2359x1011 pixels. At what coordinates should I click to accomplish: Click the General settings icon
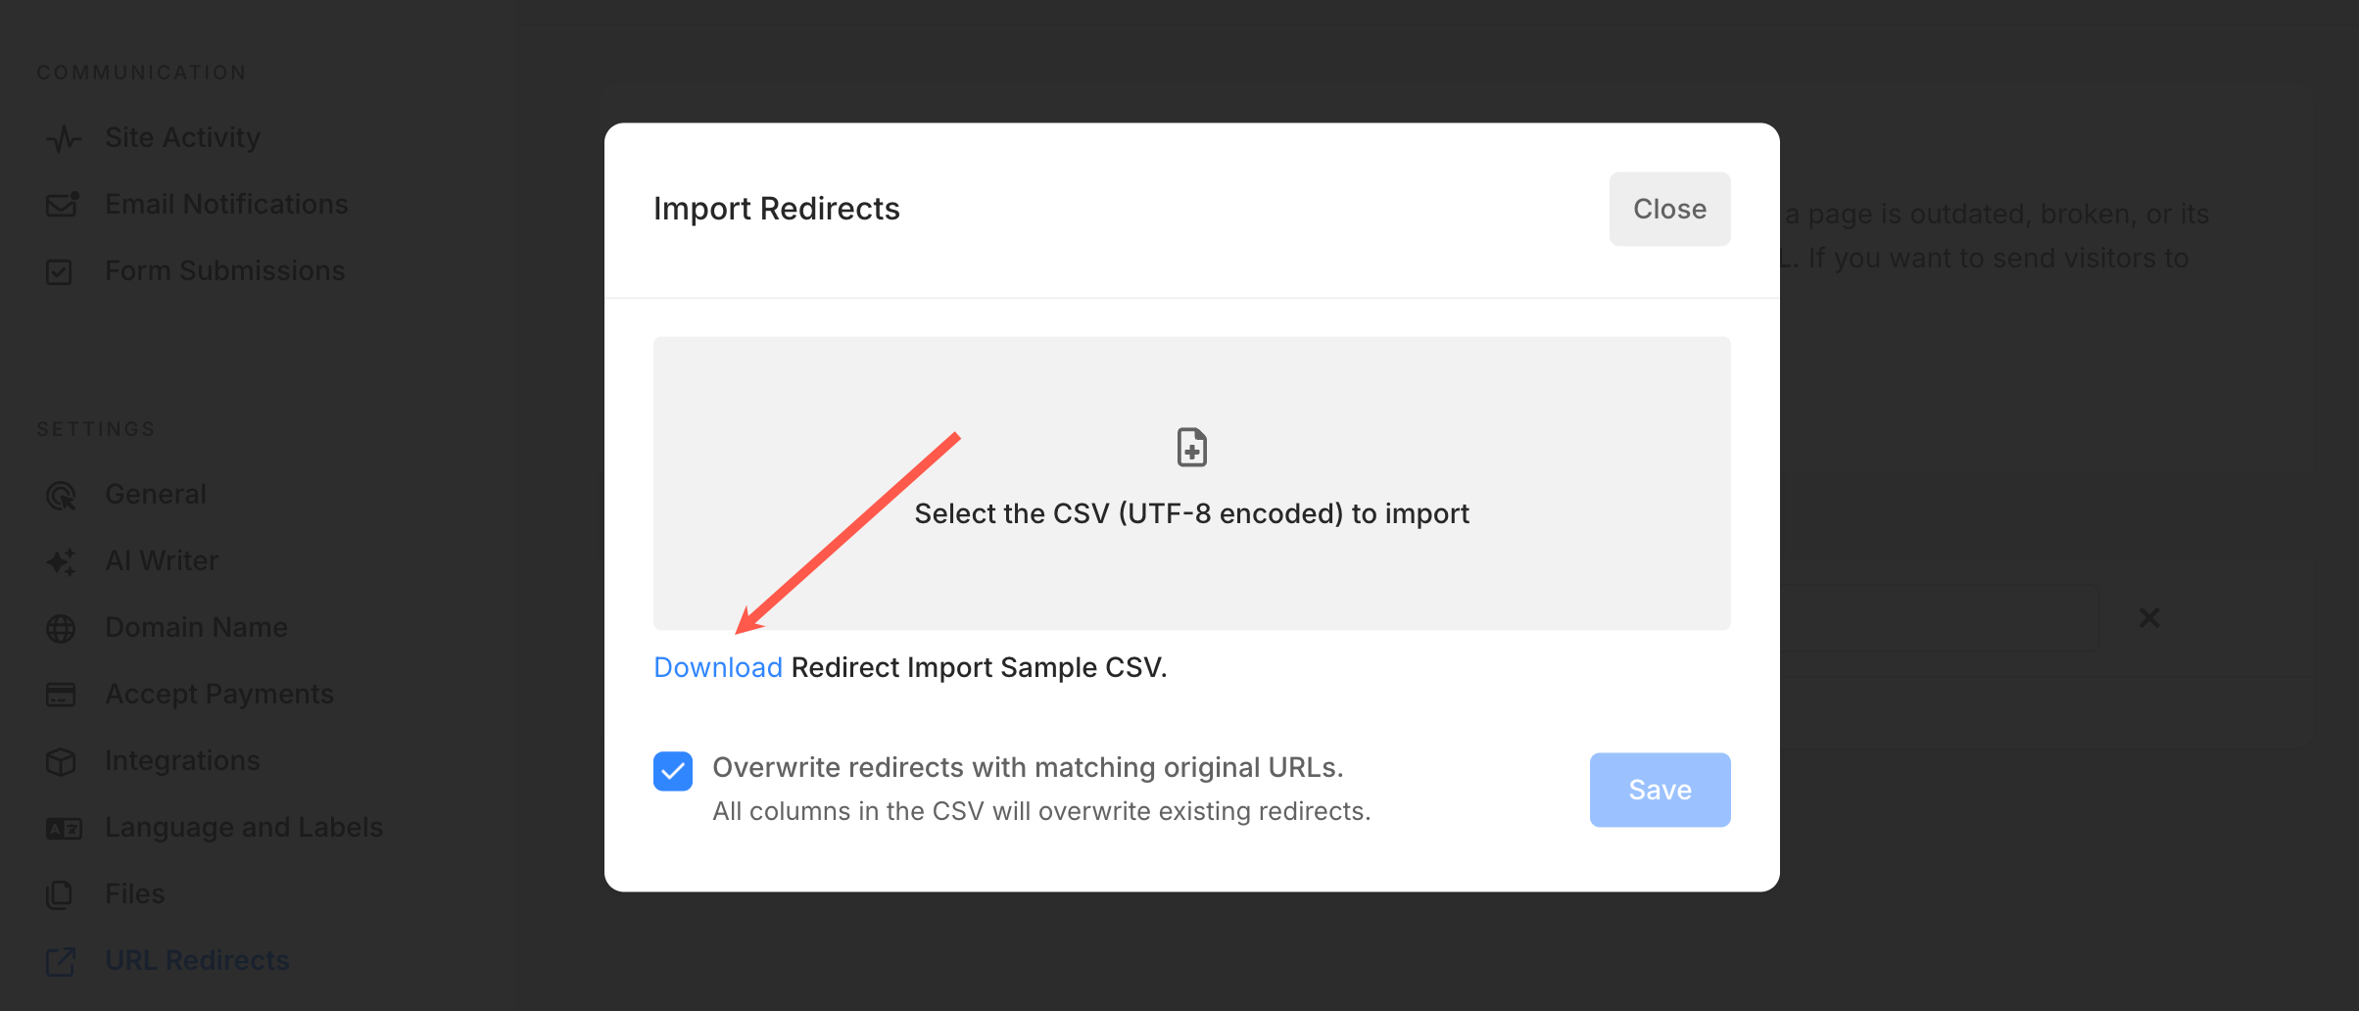coord(61,496)
